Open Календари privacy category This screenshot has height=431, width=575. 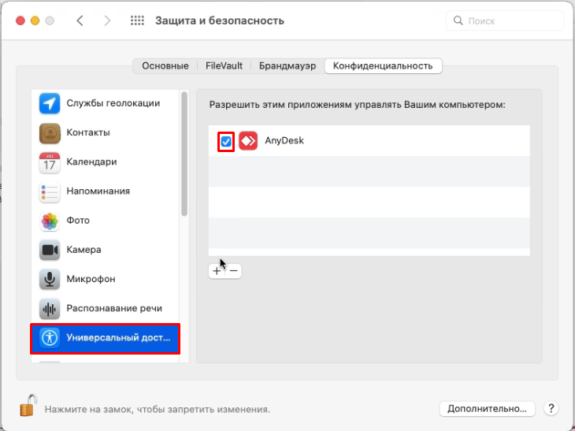click(x=91, y=162)
